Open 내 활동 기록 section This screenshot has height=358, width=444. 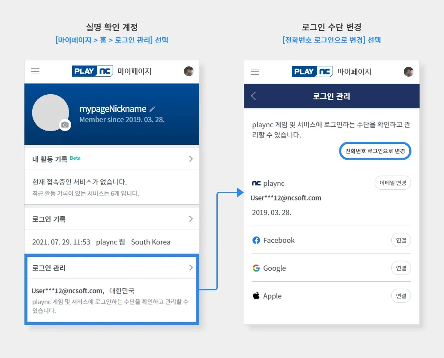click(112, 159)
